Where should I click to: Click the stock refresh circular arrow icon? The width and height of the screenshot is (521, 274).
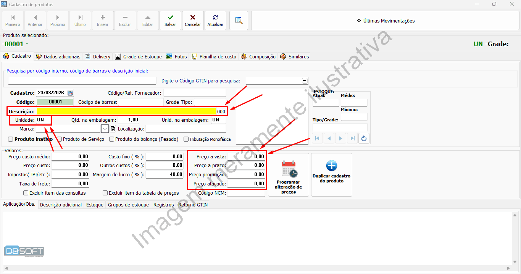(364, 139)
